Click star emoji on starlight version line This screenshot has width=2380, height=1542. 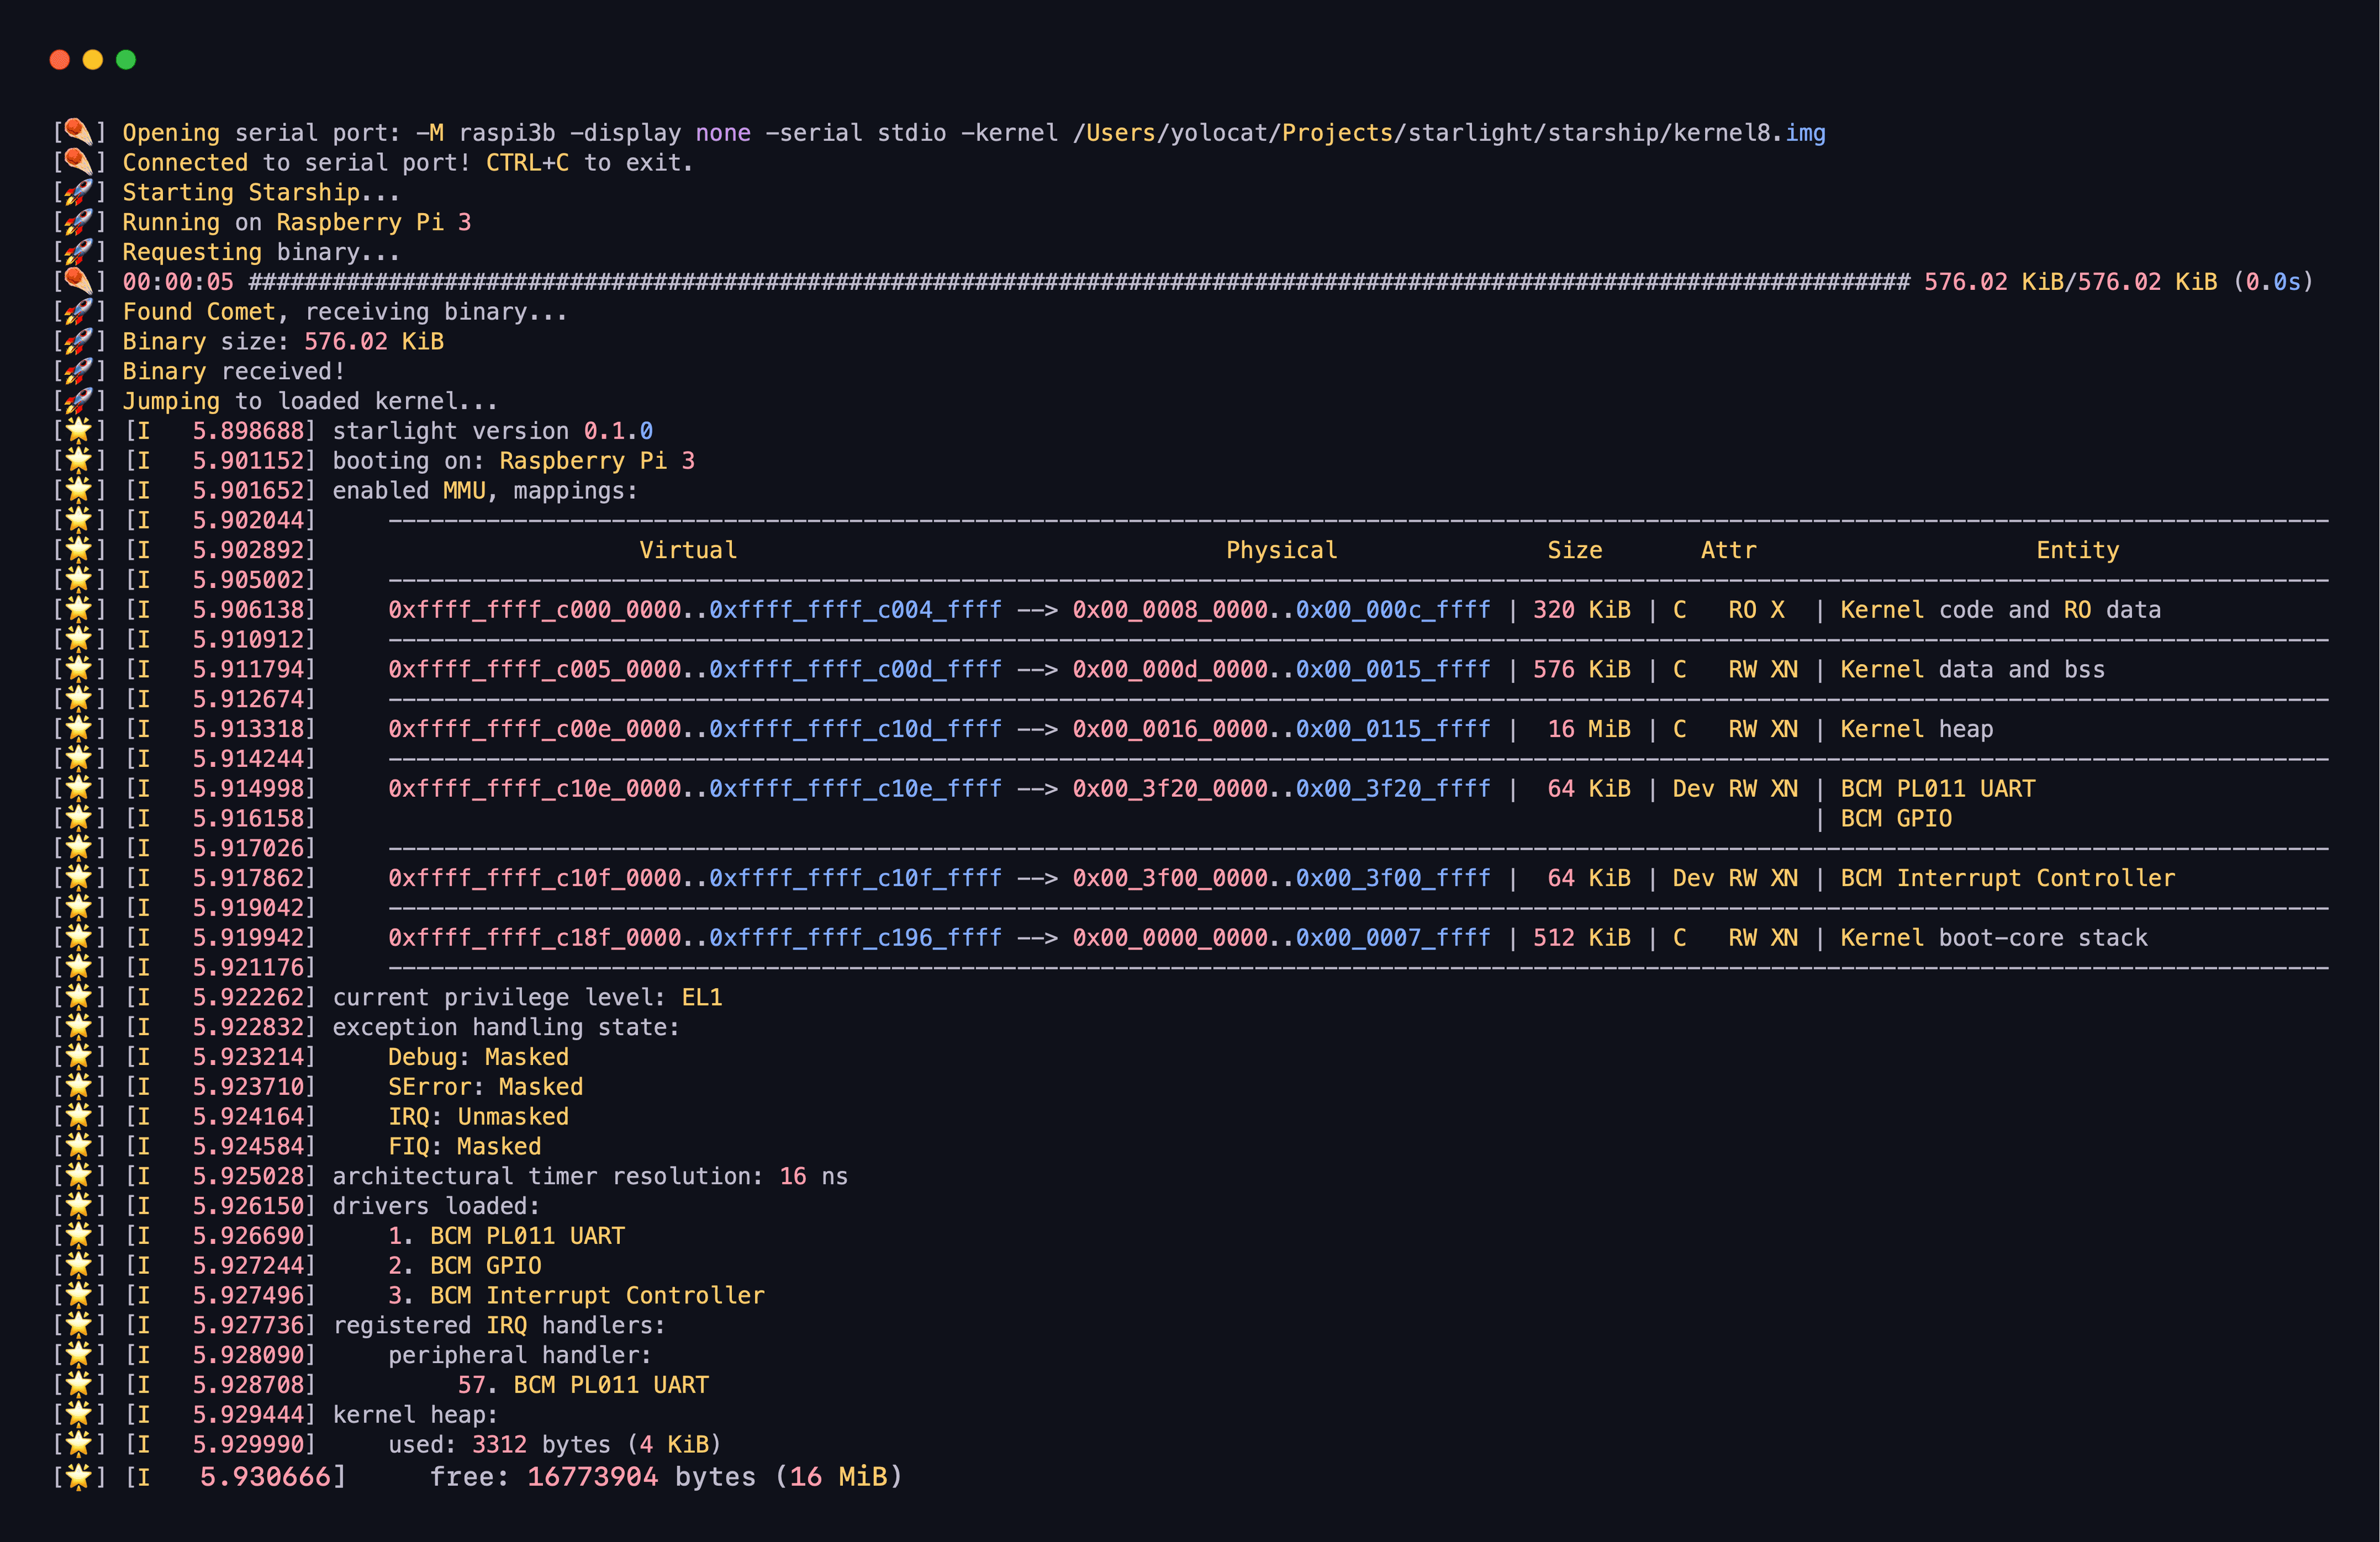tap(78, 431)
